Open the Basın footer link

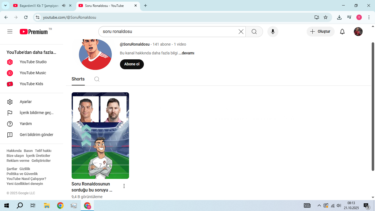tap(28, 151)
